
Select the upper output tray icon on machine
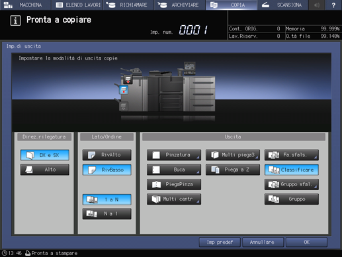128,79
